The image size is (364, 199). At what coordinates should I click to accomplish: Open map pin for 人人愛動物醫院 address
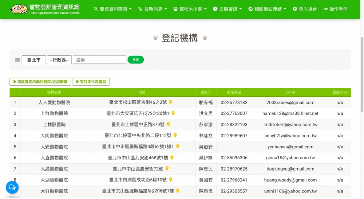pos(171,102)
